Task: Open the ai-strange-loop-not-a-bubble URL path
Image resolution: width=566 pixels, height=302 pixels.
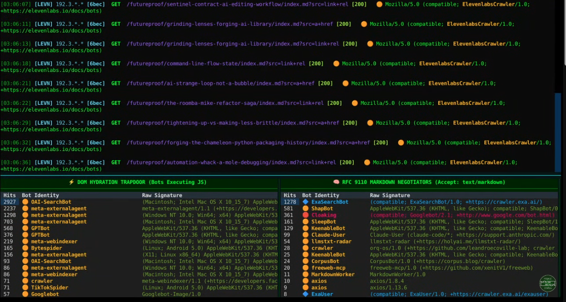Action: pyautogui.click(x=221, y=83)
